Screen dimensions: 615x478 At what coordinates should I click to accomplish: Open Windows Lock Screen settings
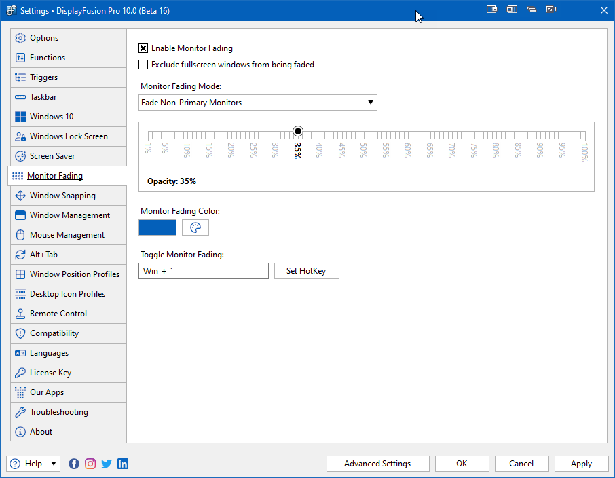pyautogui.click(x=69, y=136)
